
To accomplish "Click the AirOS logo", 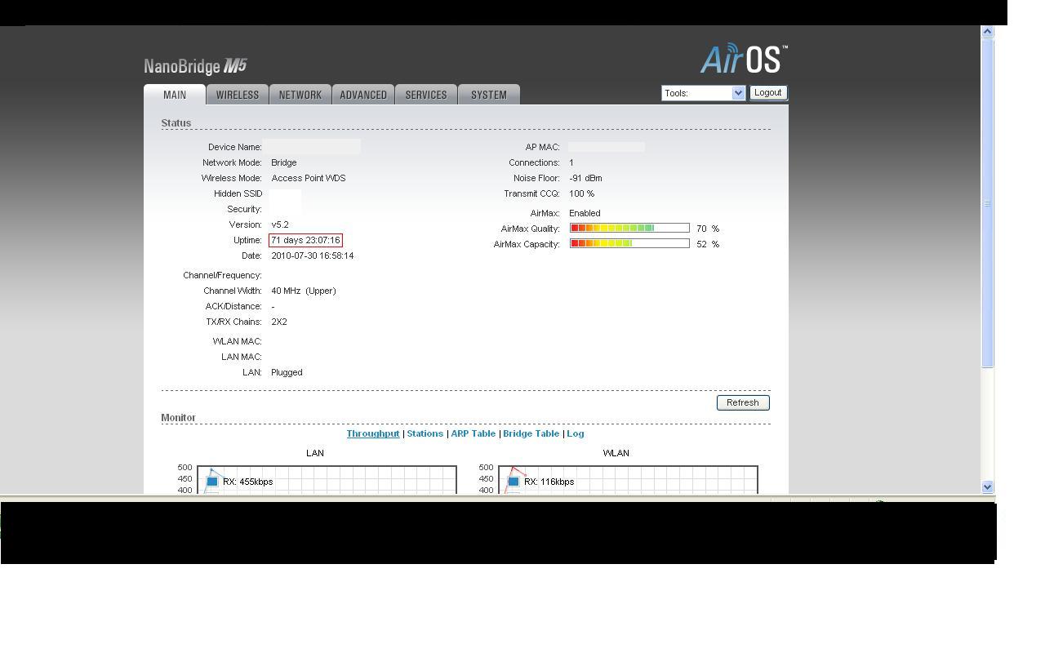I will (743, 59).
